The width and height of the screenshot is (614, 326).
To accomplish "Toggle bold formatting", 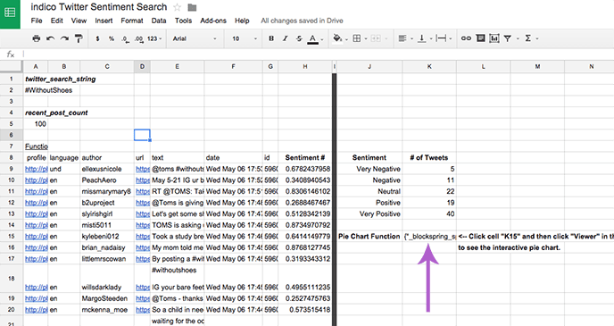I will tap(271, 38).
